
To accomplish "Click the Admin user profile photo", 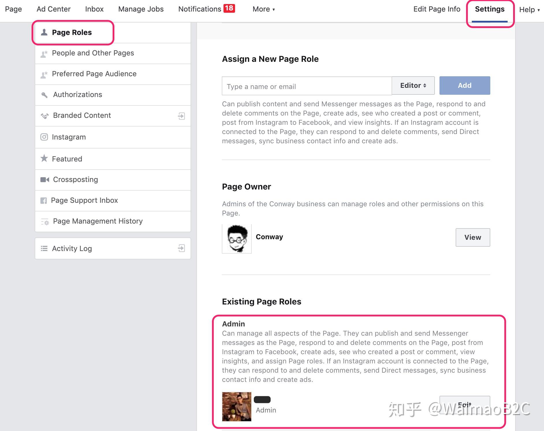I will tap(237, 406).
